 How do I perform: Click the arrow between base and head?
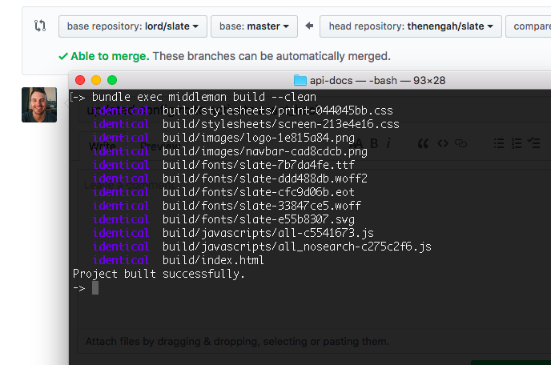click(x=309, y=26)
